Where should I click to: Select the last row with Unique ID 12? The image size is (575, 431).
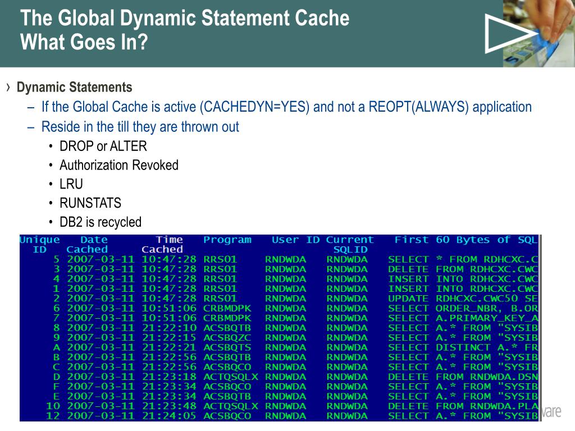(279, 416)
